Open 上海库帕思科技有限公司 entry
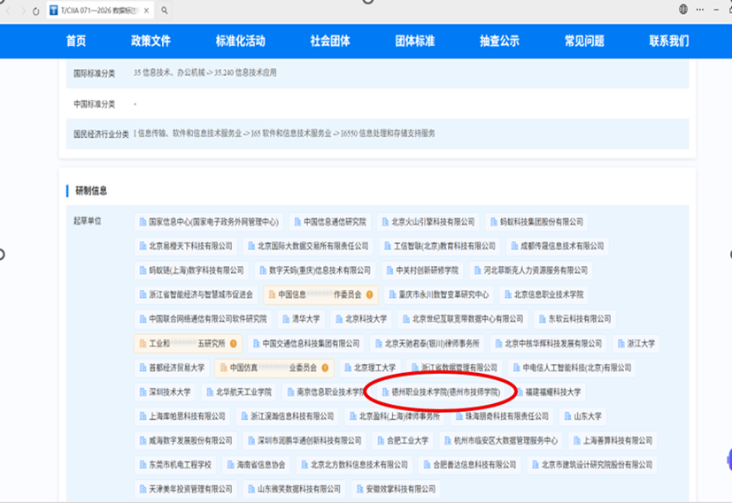 182,416
